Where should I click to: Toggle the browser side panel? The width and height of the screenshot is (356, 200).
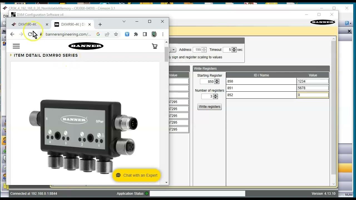(x=145, y=34)
